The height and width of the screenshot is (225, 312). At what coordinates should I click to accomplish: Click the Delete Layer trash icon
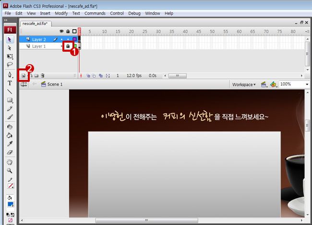42,76
